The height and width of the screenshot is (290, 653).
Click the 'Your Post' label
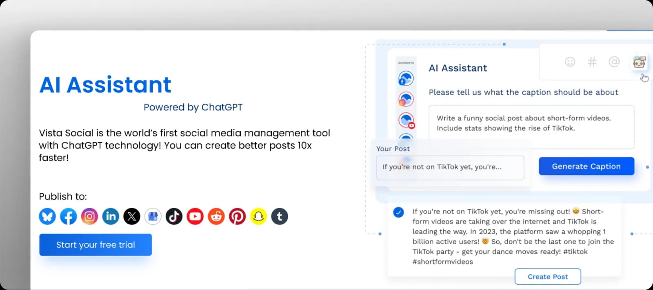393,149
